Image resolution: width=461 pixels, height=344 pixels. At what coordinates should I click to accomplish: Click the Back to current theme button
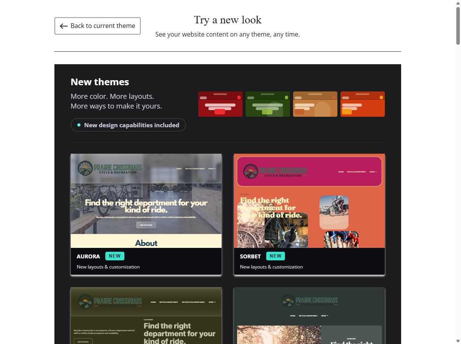click(x=97, y=26)
